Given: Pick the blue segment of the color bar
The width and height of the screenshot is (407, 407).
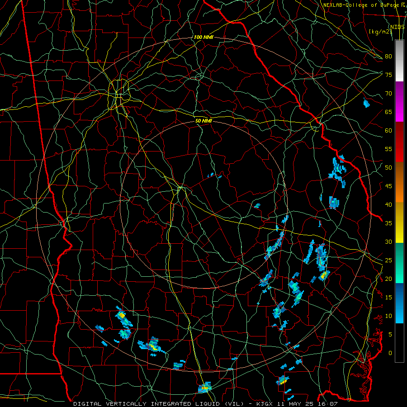Looking at the screenshot, I should click(x=399, y=303).
